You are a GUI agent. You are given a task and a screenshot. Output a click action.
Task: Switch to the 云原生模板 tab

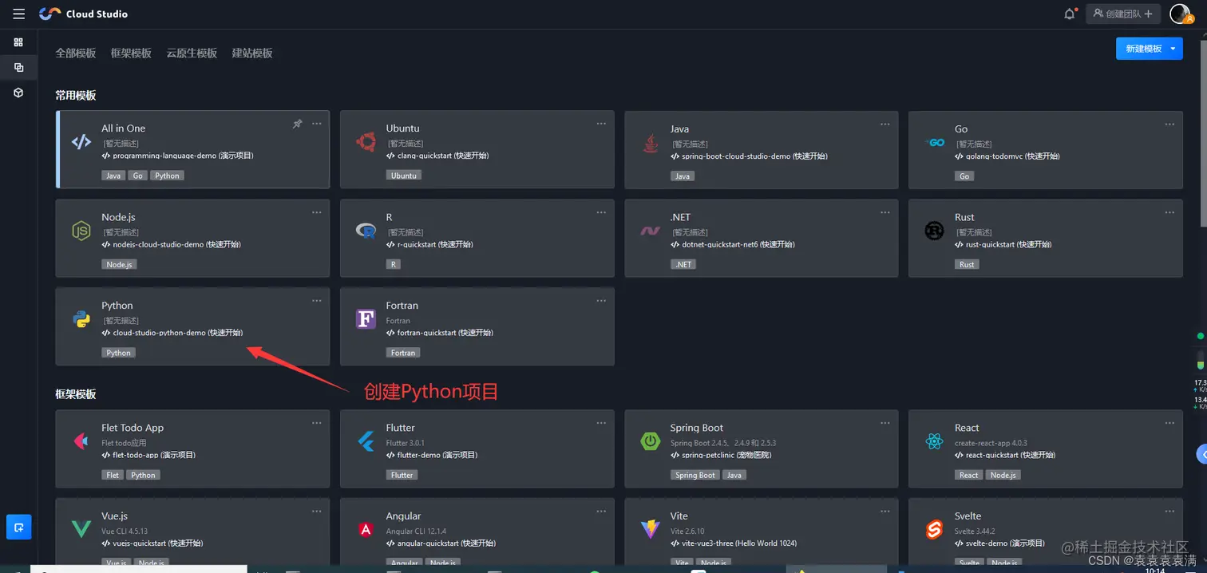pyautogui.click(x=192, y=53)
